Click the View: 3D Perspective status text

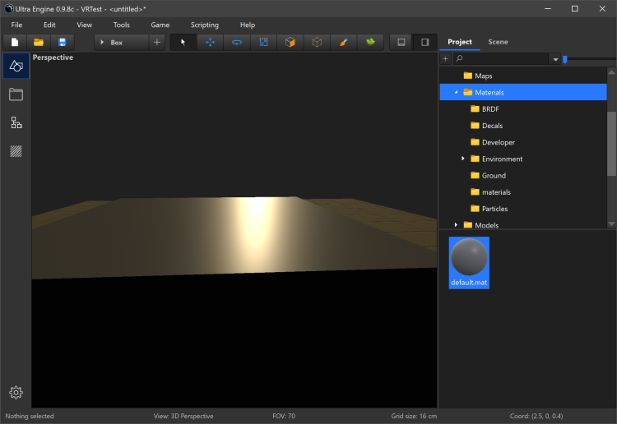point(183,416)
